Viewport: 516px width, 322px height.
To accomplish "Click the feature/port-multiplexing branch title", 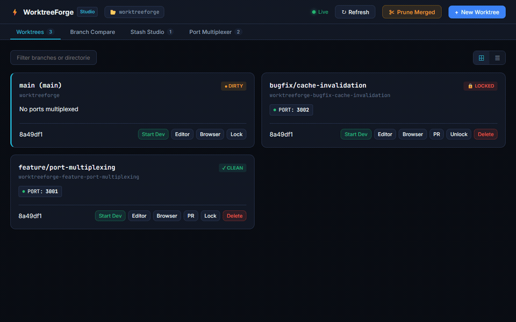I will [x=67, y=167].
